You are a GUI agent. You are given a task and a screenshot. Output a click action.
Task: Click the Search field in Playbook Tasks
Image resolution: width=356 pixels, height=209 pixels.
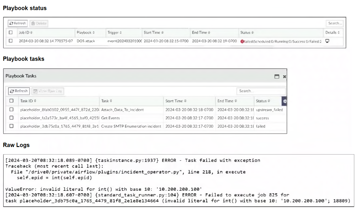261,91
